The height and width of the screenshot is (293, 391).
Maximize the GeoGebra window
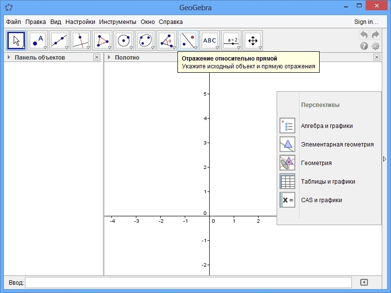[359, 5]
